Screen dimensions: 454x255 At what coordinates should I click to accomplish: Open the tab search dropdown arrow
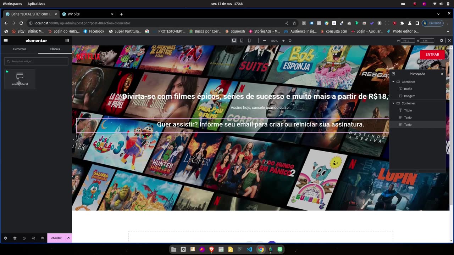438,14
